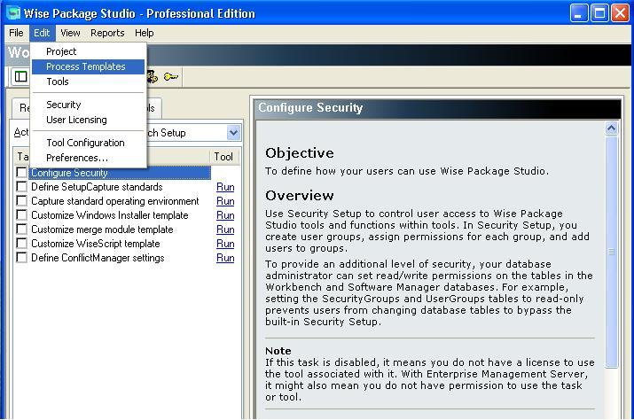Image resolution: width=634 pixels, height=420 pixels.
Task: Choose Security from the Edit menu
Action: pos(88,105)
